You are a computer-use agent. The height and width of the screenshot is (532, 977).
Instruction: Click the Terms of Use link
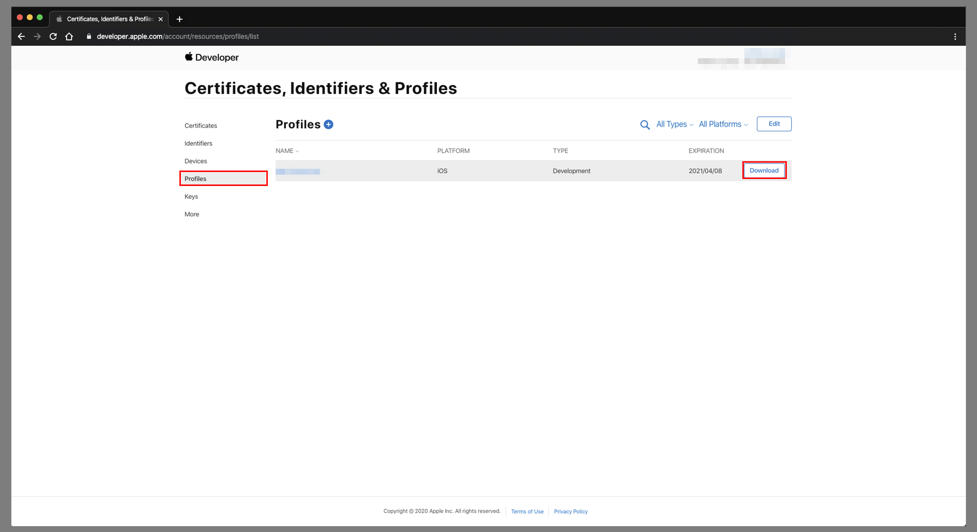click(527, 511)
